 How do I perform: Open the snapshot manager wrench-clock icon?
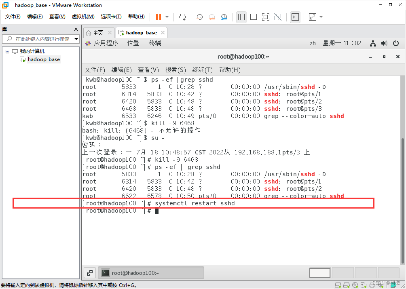tap(224, 17)
